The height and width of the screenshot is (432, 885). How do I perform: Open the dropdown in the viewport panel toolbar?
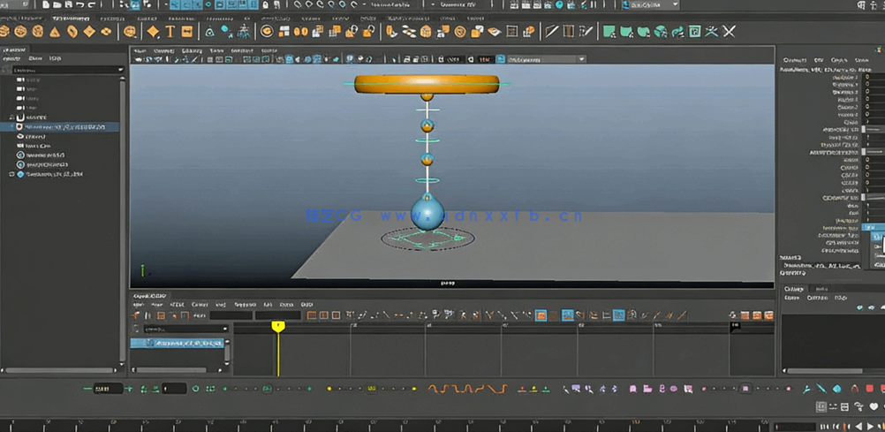[581, 59]
